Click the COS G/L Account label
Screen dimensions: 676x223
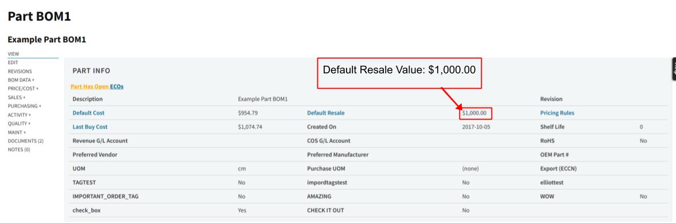(328, 141)
